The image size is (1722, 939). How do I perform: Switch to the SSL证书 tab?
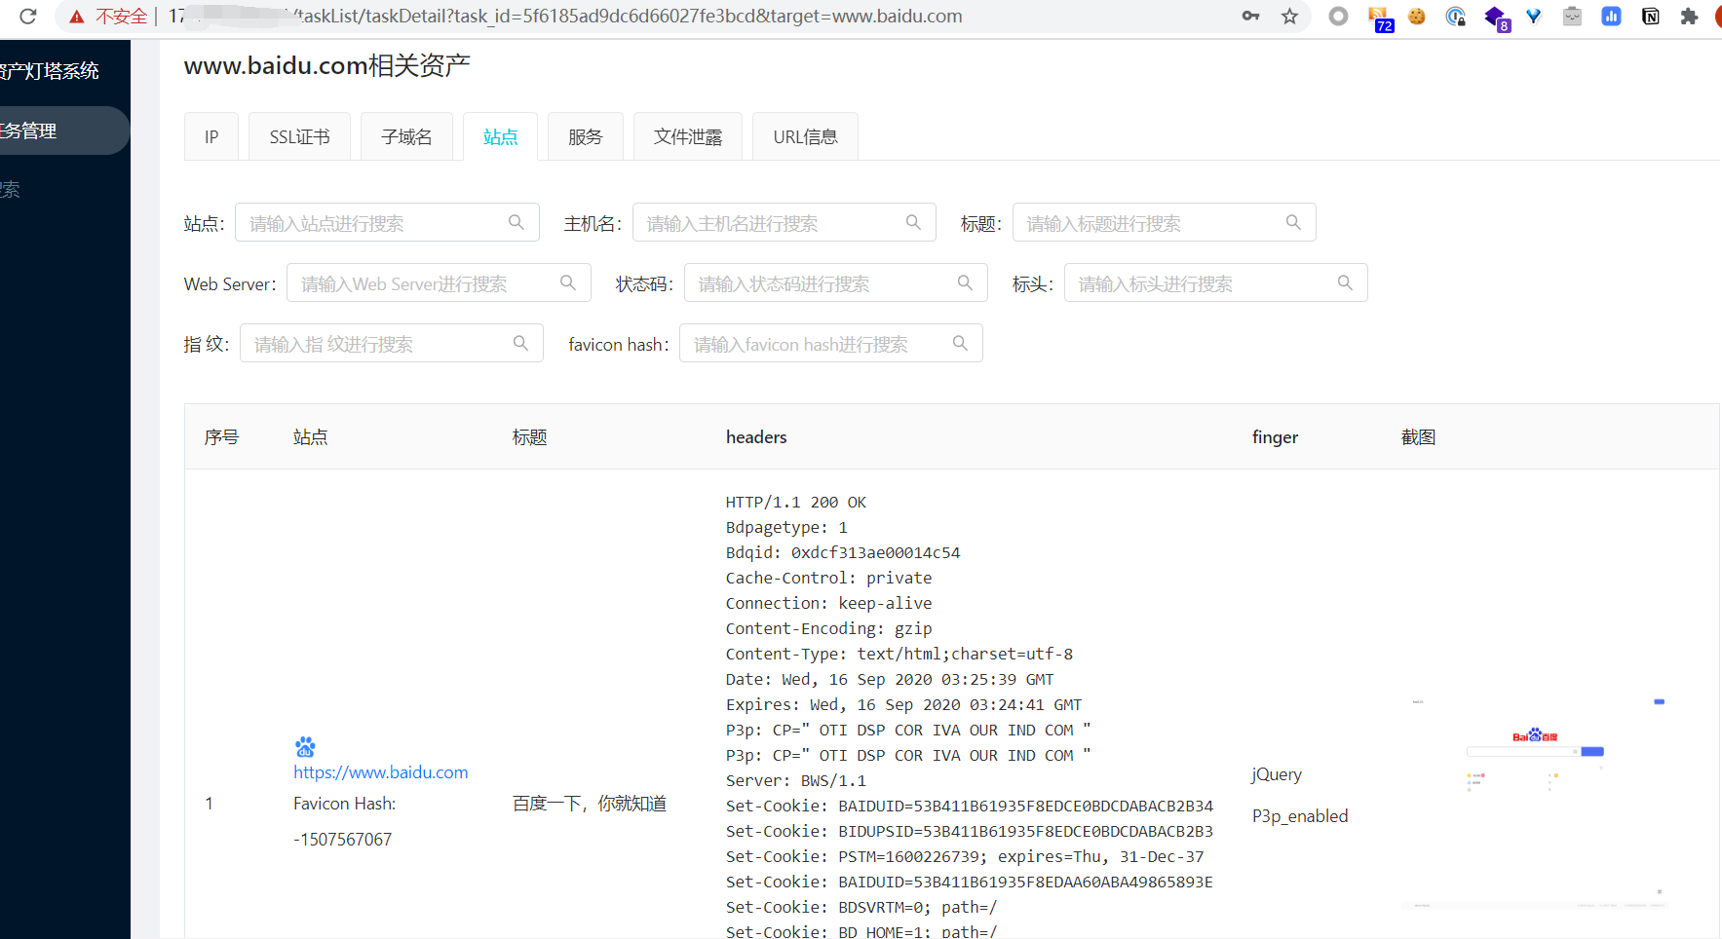pyautogui.click(x=299, y=136)
